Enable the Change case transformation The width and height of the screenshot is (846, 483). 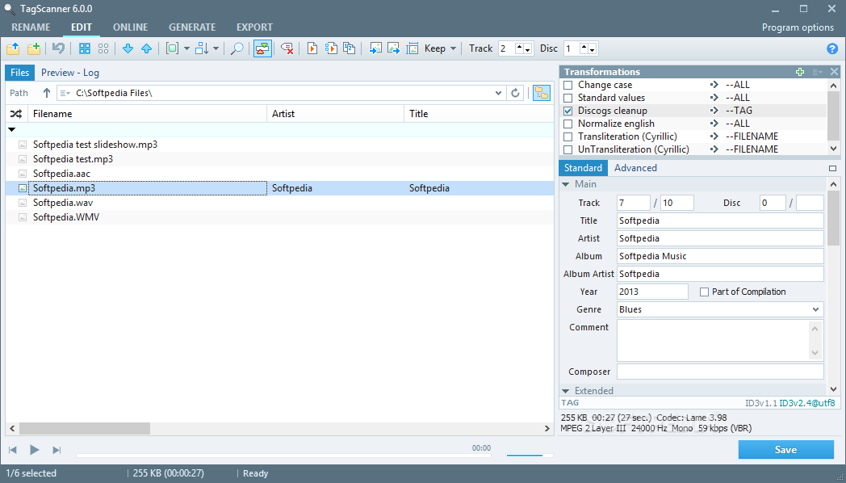pyautogui.click(x=567, y=86)
